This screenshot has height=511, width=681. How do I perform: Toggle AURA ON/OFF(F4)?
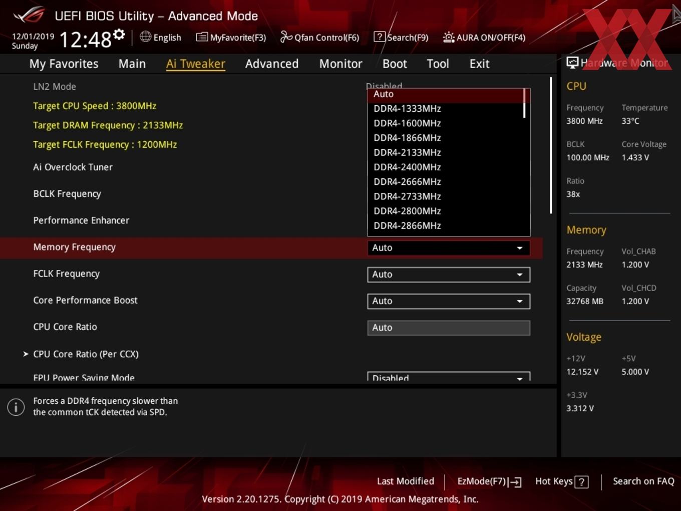(x=484, y=37)
